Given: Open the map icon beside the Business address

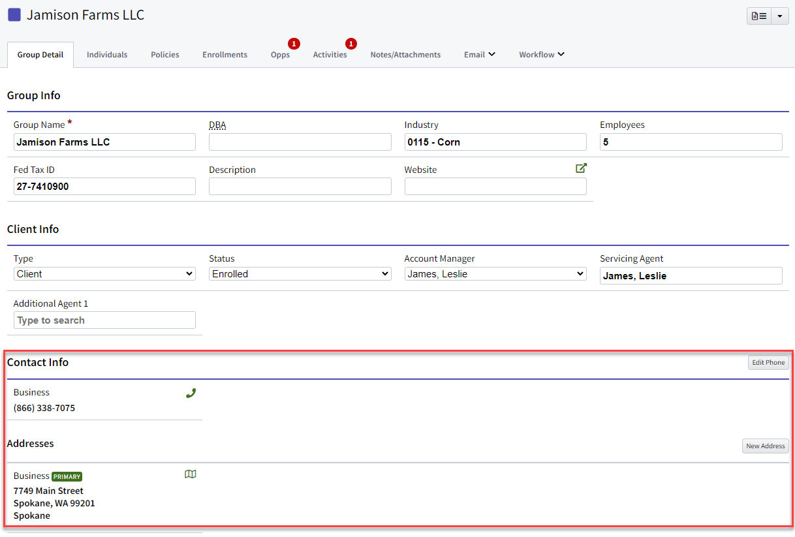Looking at the screenshot, I should coord(190,474).
